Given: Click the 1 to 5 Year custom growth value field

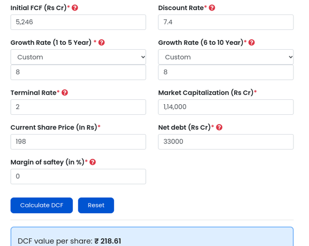Looking at the screenshot, I should tap(78, 72).
